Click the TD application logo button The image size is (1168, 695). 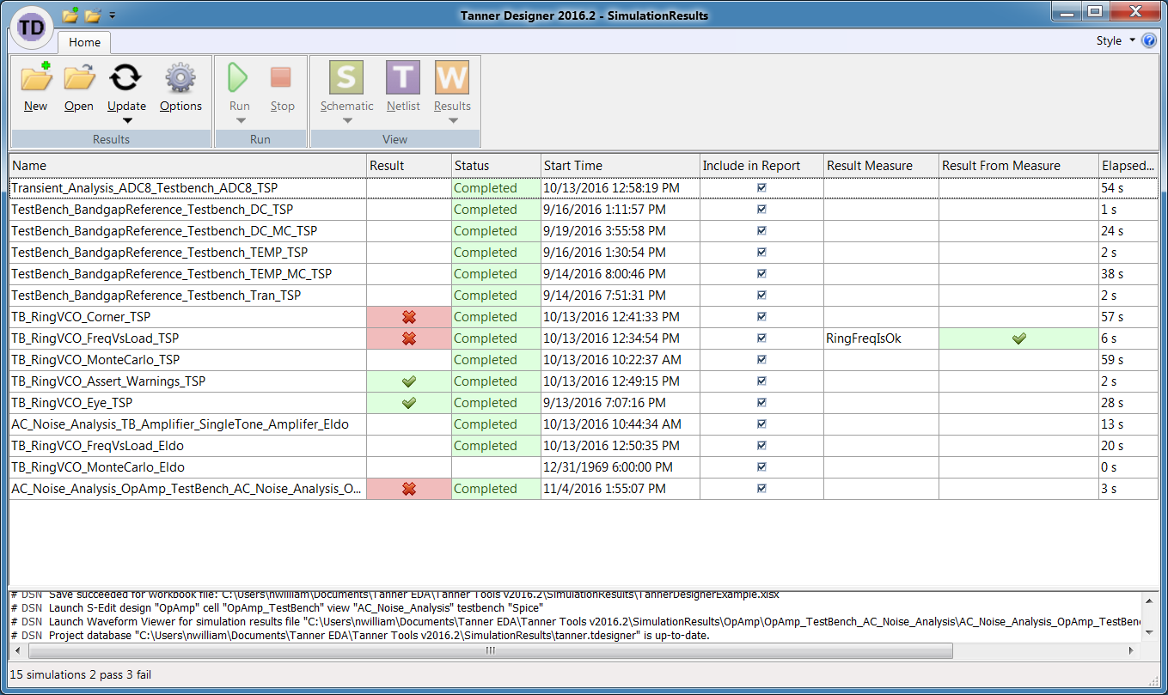(x=32, y=27)
